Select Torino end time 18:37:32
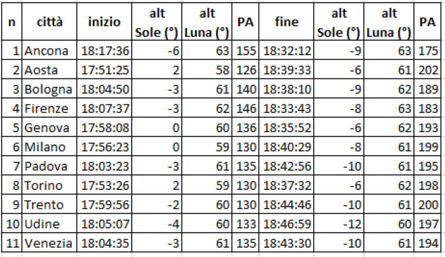The width and height of the screenshot is (445, 257). (286, 185)
